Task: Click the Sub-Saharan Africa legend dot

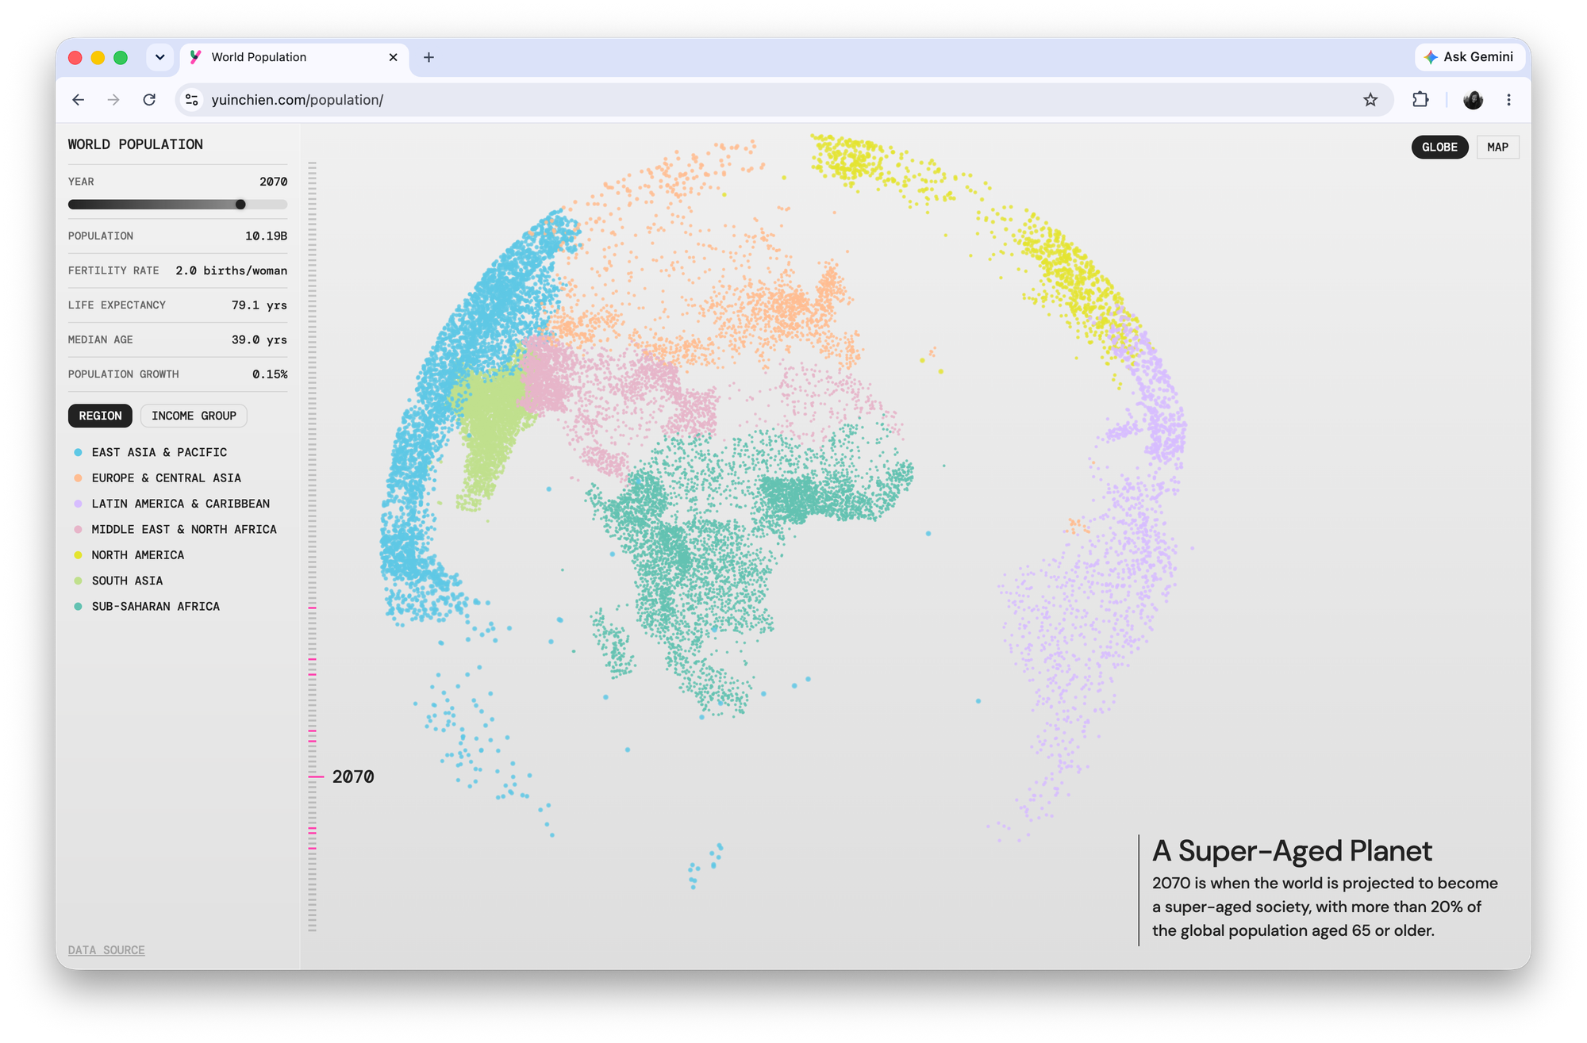Action: pos(78,607)
